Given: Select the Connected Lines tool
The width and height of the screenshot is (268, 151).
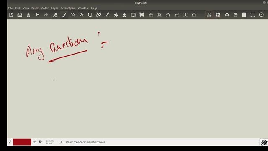Looking at the screenshot, I should pyautogui.click(x=82, y=15).
